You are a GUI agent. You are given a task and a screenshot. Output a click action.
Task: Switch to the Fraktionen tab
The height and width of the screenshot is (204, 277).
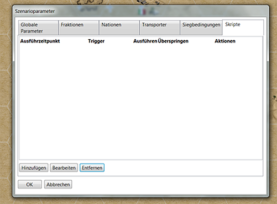[x=79, y=28]
